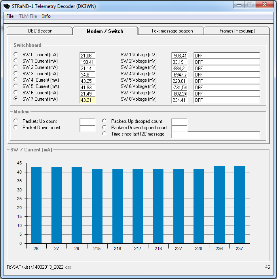Open the Frames (Hexdump) tab
Screen dimensions: 277x279
(237, 31)
